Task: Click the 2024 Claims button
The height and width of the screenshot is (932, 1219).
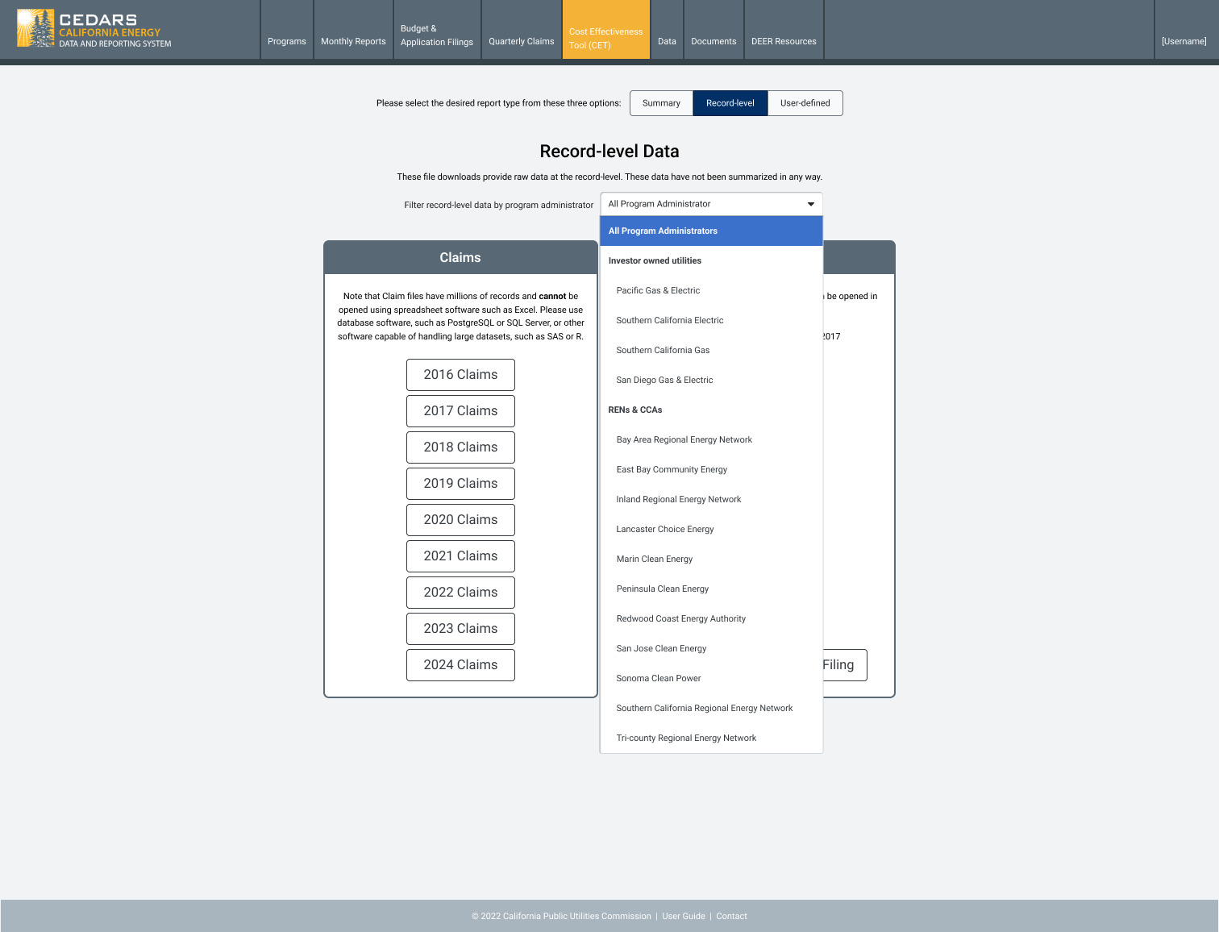Action: pyautogui.click(x=460, y=665)
